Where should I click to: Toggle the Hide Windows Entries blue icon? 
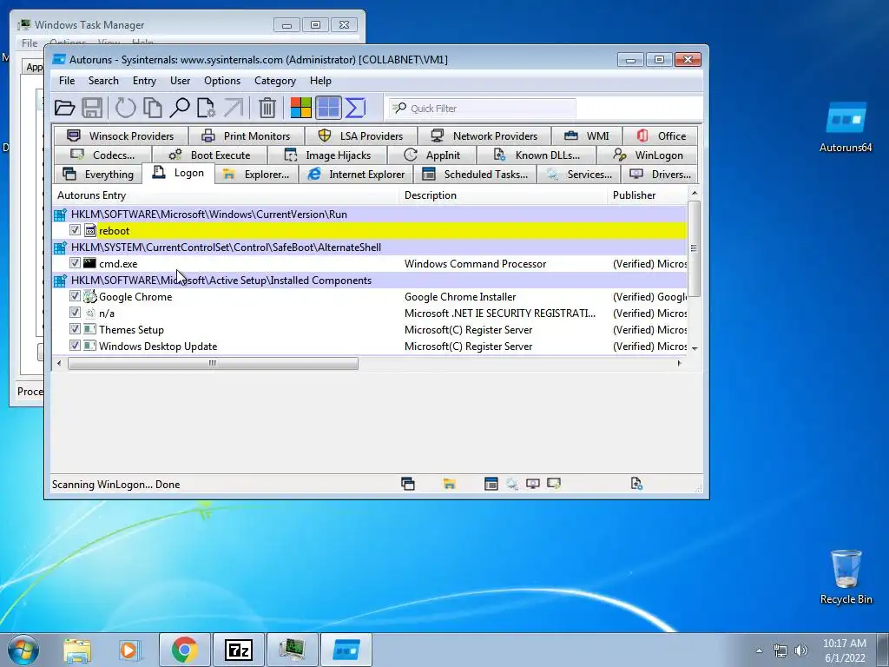328,108
